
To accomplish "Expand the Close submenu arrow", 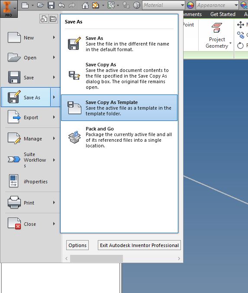I will click(x=54, y=224).
